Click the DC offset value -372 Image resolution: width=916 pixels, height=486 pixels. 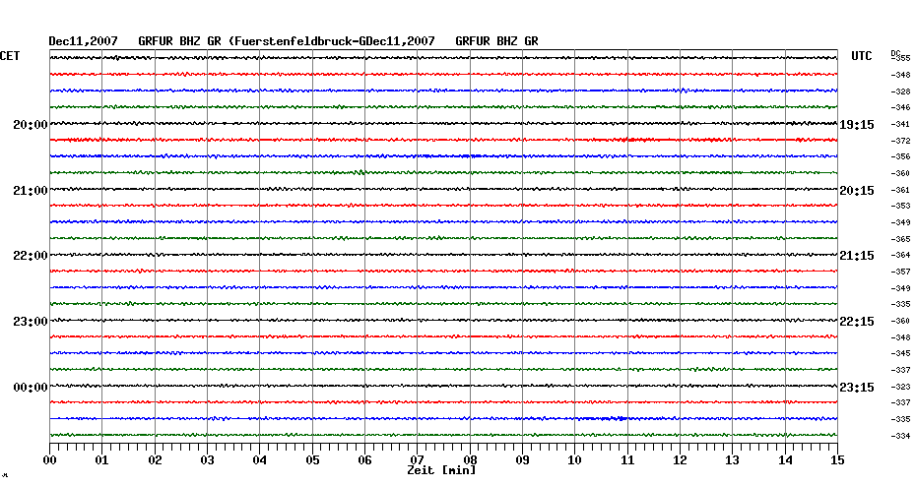901,142
